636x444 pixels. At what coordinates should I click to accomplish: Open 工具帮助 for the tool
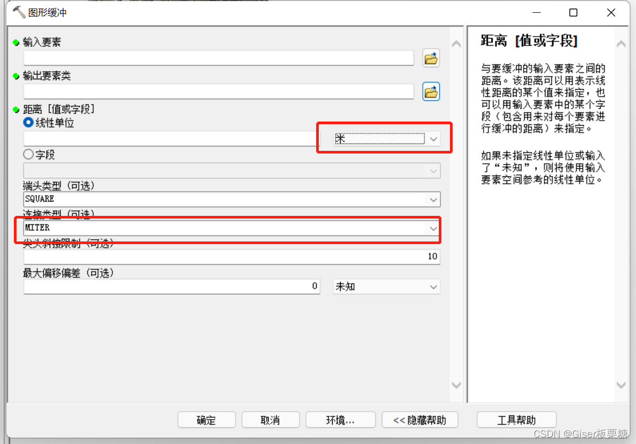click(x=516, y=419)
